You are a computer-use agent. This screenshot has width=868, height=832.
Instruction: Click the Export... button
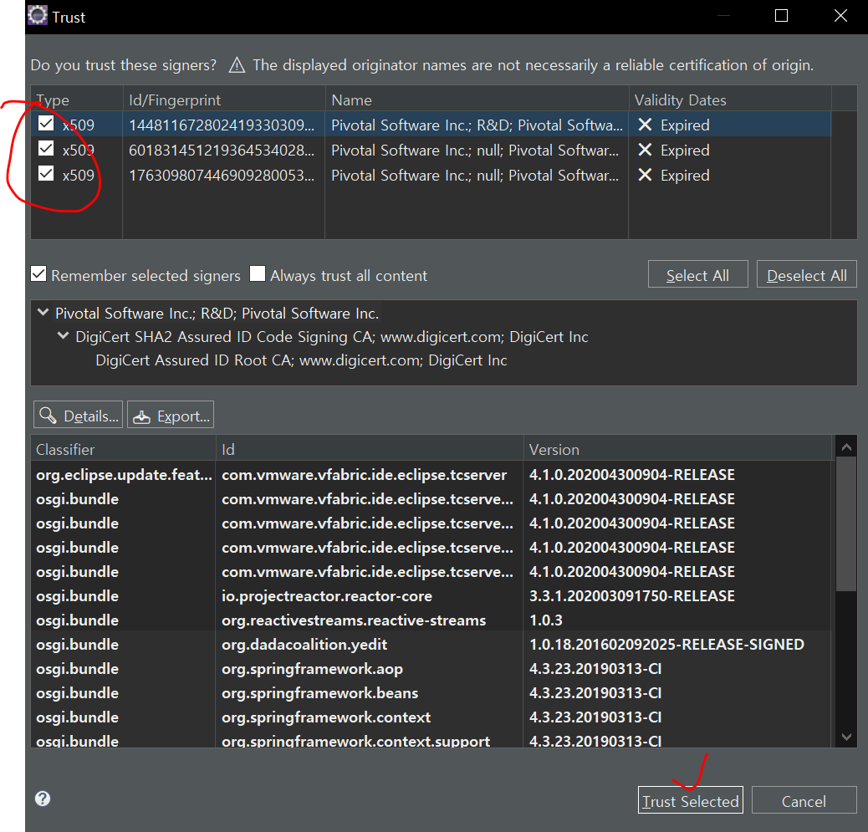click(171, 416)
